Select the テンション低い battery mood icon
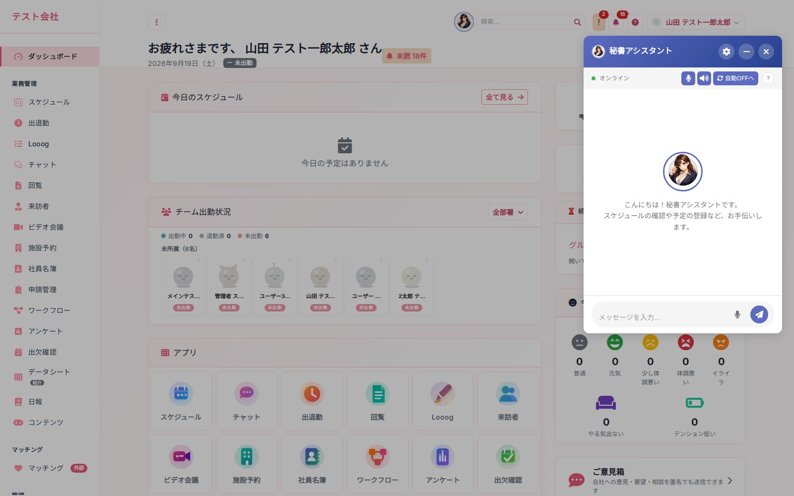 pos(694,403)
